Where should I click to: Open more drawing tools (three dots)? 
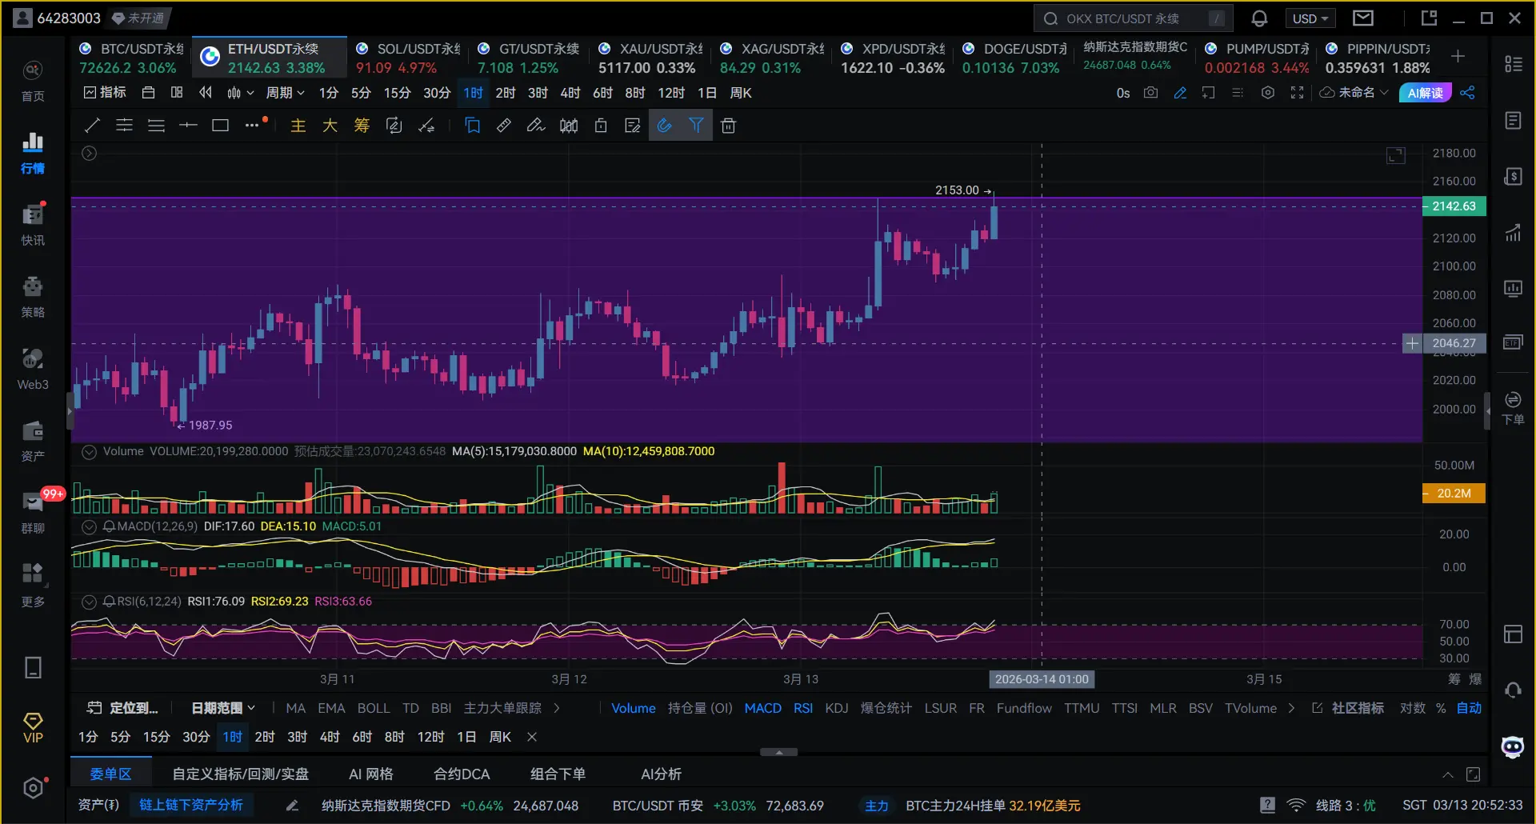point(253,126)
